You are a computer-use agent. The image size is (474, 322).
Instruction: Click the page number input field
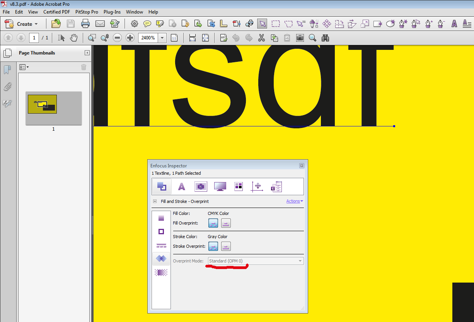(34, 38)
